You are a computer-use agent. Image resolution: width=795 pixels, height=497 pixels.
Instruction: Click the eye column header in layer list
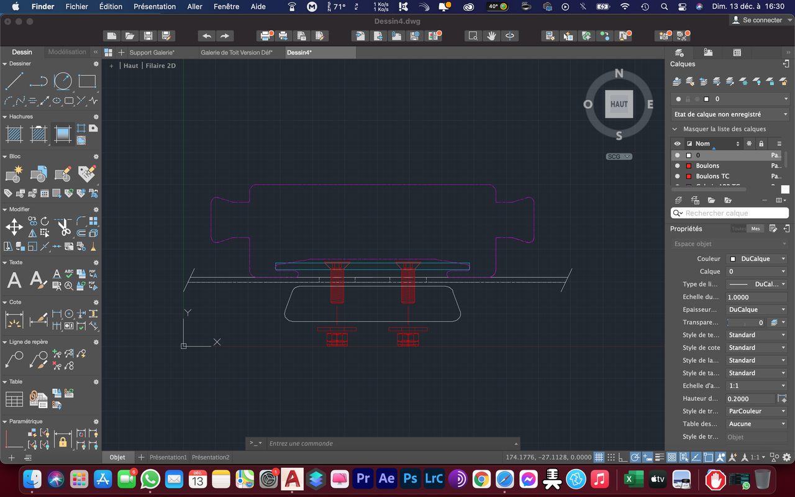678,144
